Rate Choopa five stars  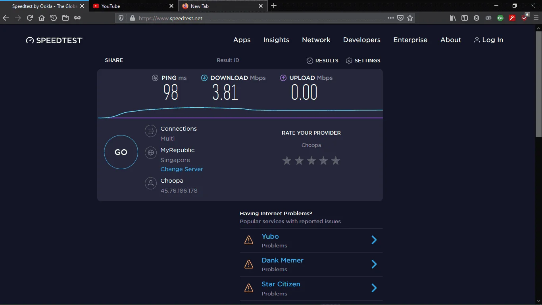tap(336, 160)
